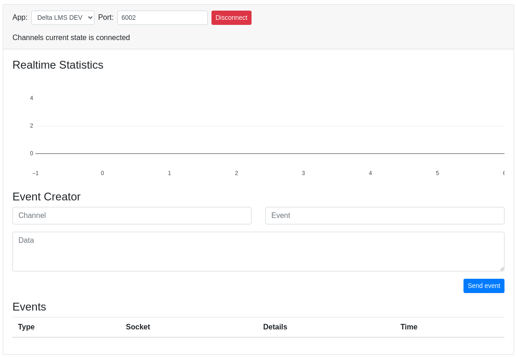Click the Data box resize handle
Screen dimensions: 516x358
pyautogui.click(x=502, y=269)
